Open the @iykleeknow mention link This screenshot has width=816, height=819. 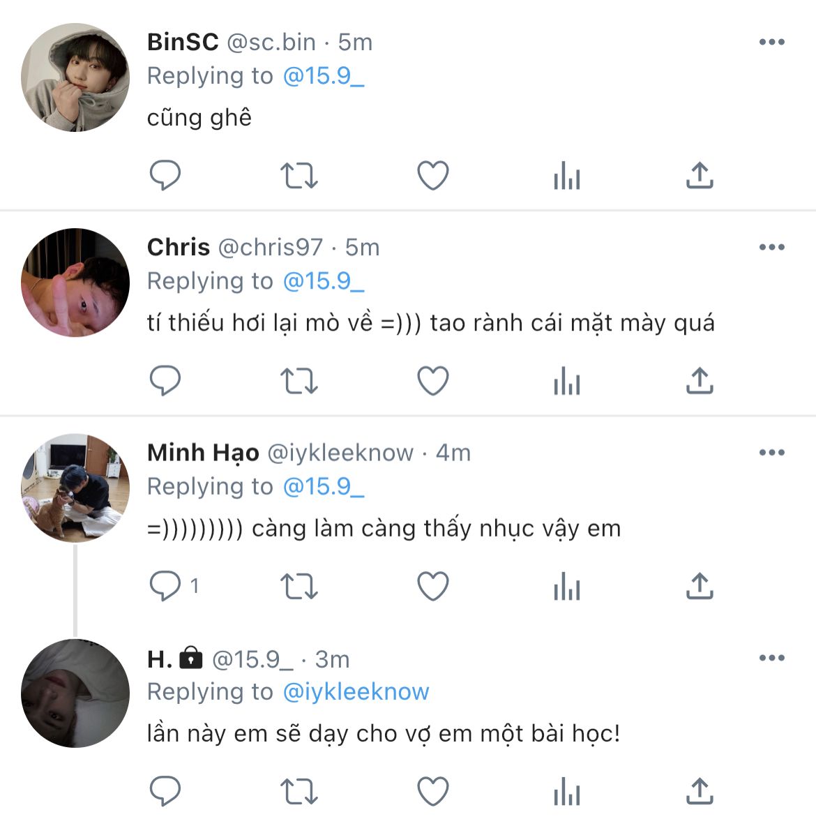[x=356, y=691]
